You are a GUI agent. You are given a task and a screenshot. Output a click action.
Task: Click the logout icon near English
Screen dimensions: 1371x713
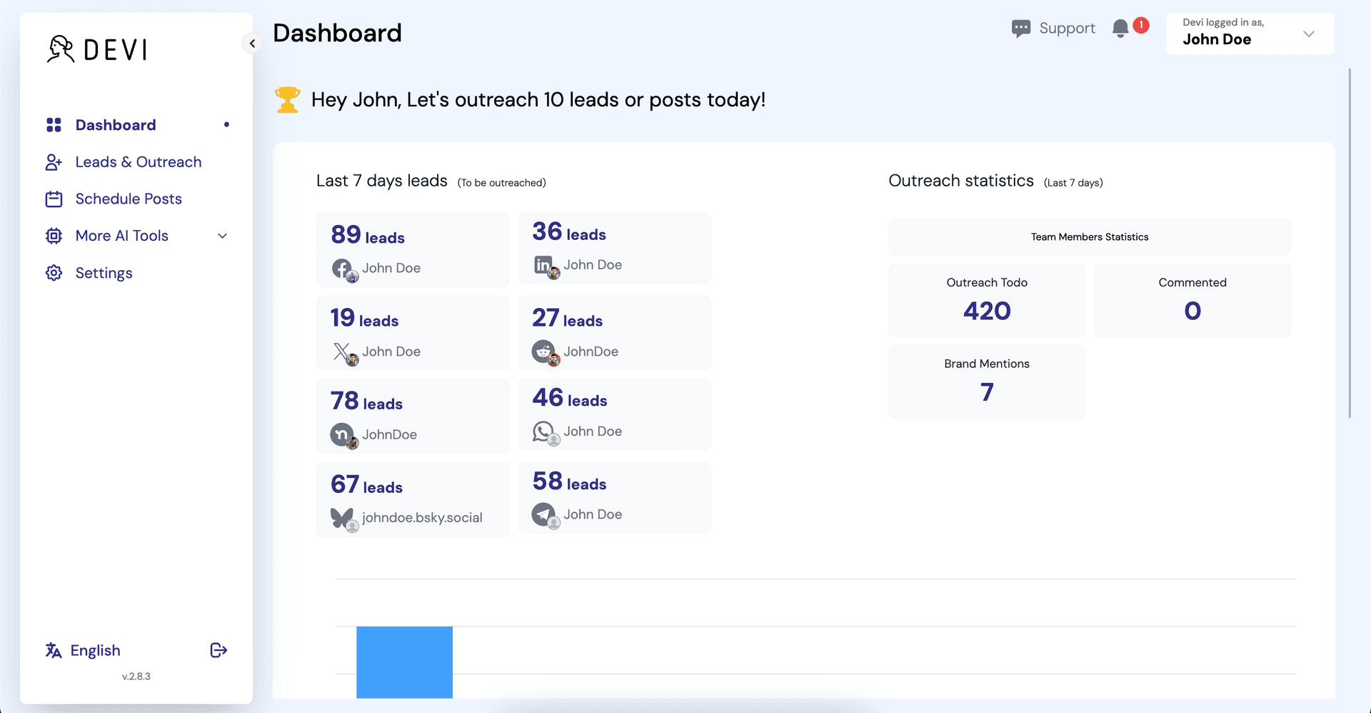pos(218,650)
